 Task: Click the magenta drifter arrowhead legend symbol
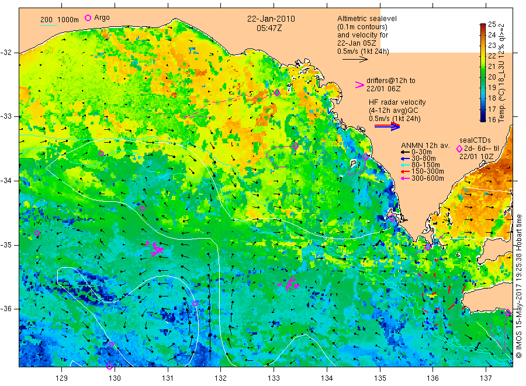[359, 85]
